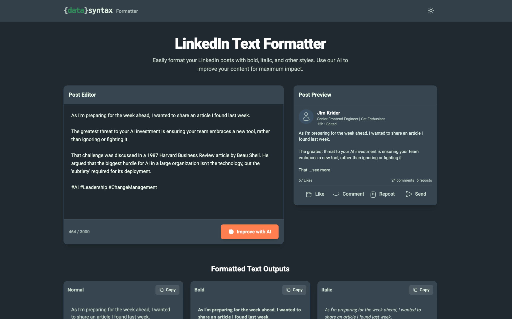Click the Jim Krider profile name
Viewport: 512px width, 319px height.
pos(328,113)
